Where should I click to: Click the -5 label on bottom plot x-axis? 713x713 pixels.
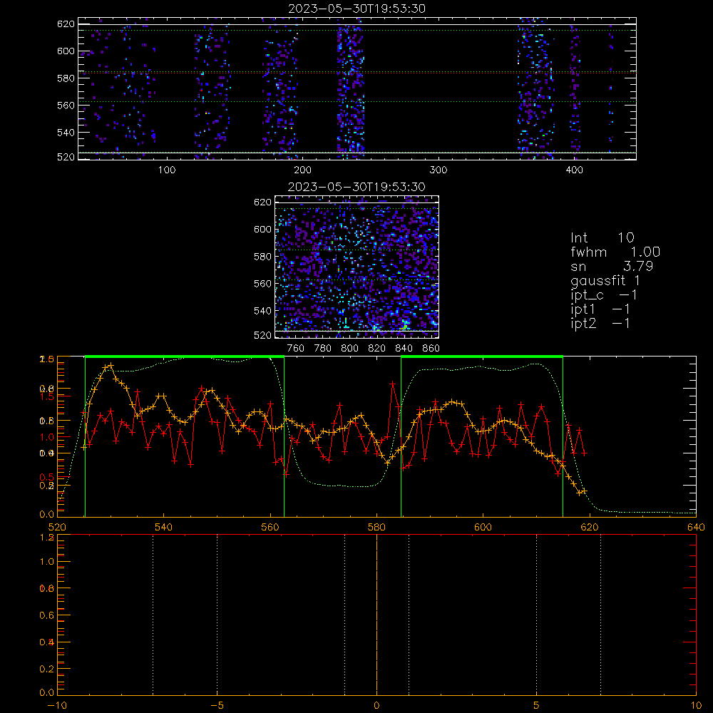pyautogui.click(x=217, y=706)
